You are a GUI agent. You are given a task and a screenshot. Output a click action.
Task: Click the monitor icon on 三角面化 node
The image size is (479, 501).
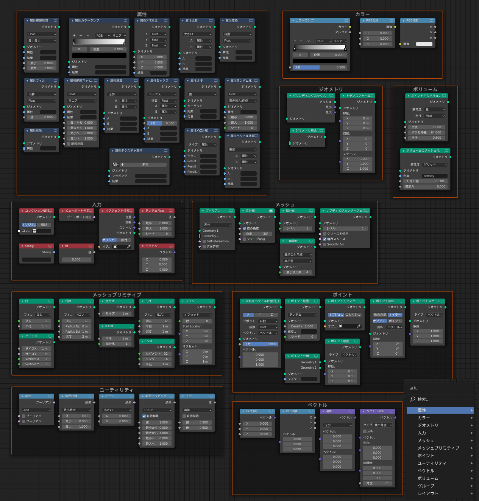point(311,241)
